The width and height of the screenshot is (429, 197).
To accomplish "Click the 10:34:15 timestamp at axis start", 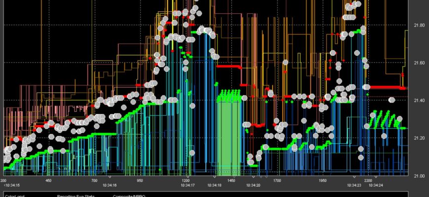I will pos(10,185).
